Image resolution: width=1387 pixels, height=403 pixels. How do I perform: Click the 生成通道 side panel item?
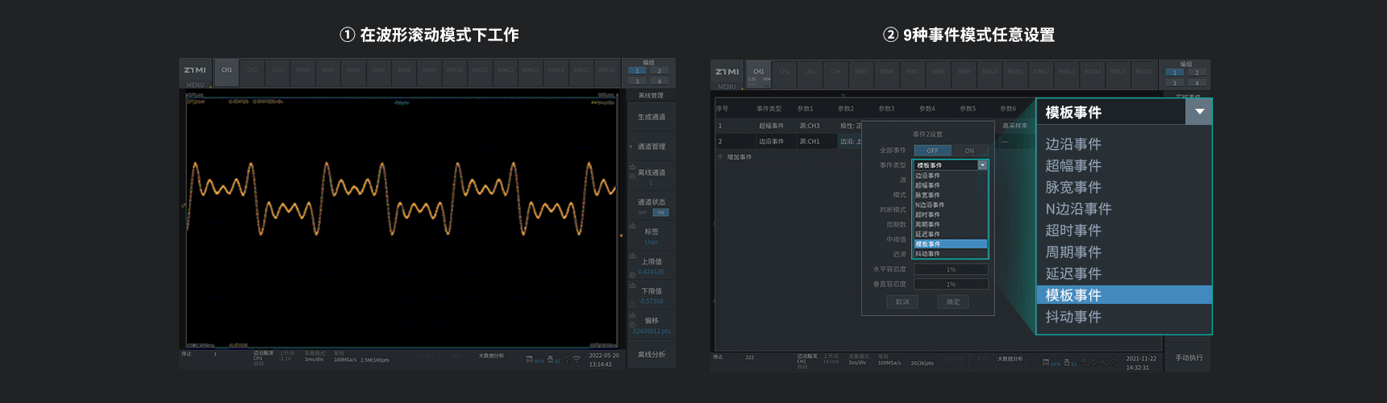652,117
